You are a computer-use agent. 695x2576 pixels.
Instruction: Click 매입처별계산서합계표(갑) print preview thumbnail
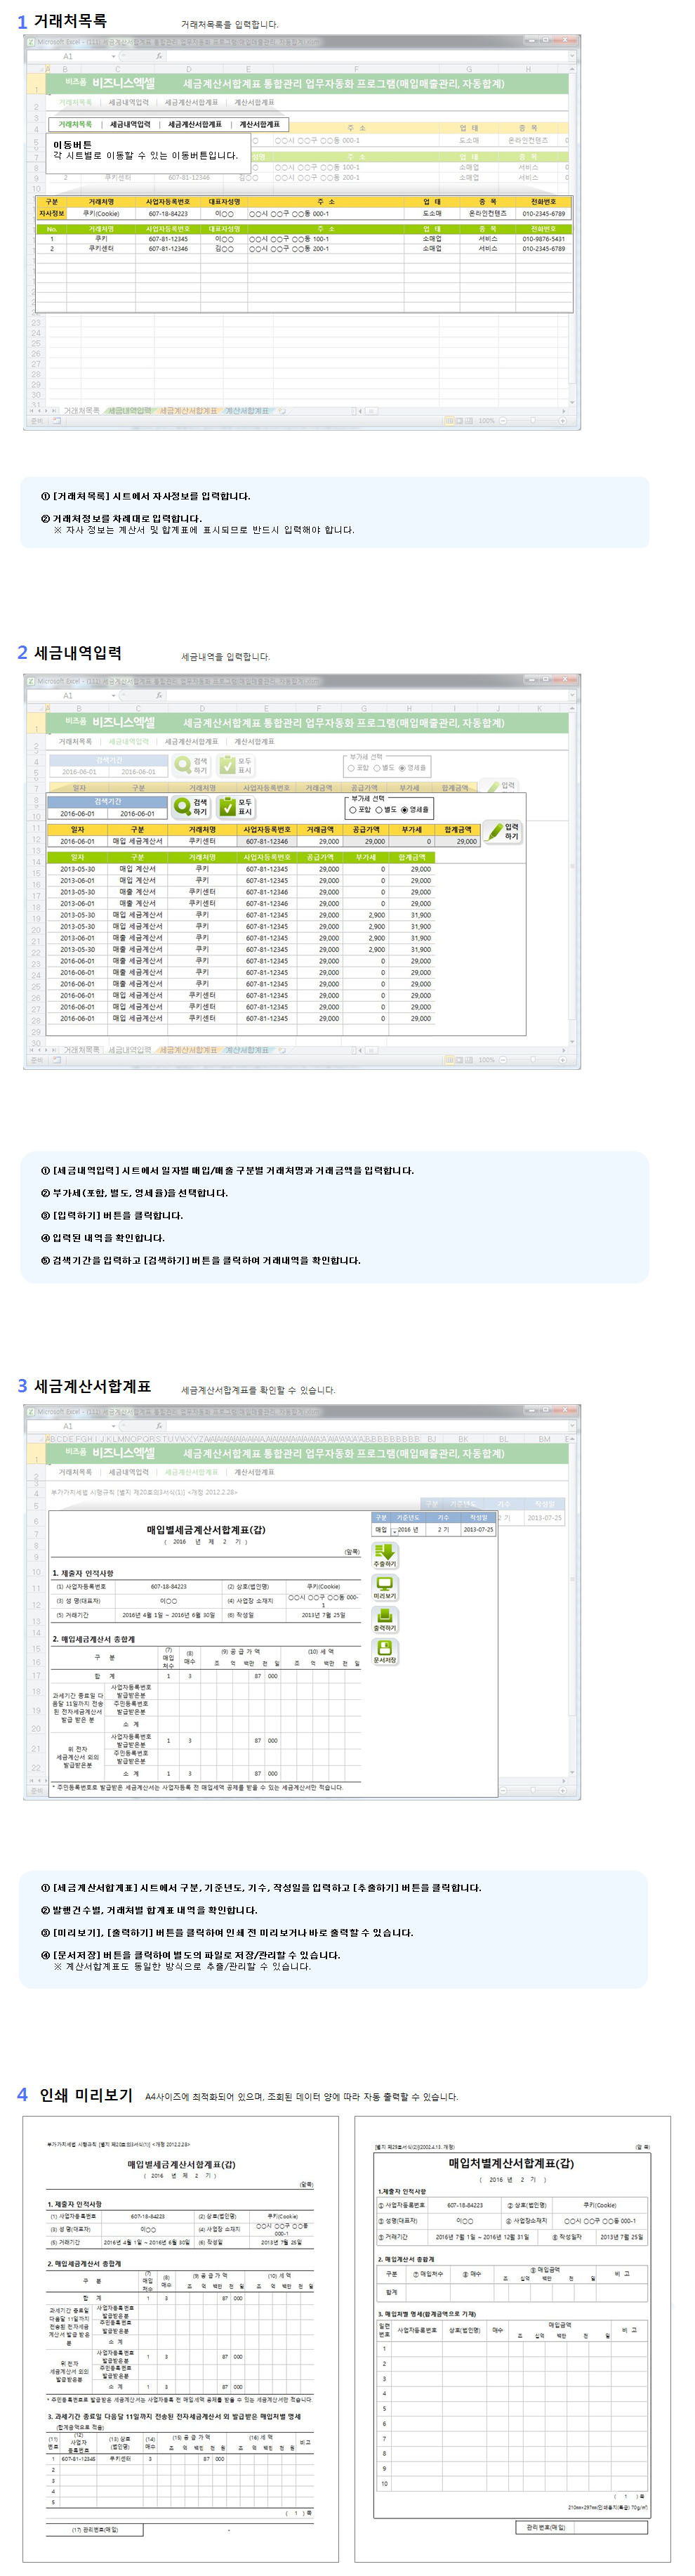click(x=512, y=2339)
